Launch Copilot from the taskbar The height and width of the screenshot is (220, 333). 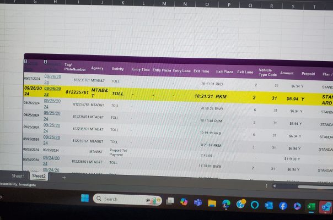[184, 201]
